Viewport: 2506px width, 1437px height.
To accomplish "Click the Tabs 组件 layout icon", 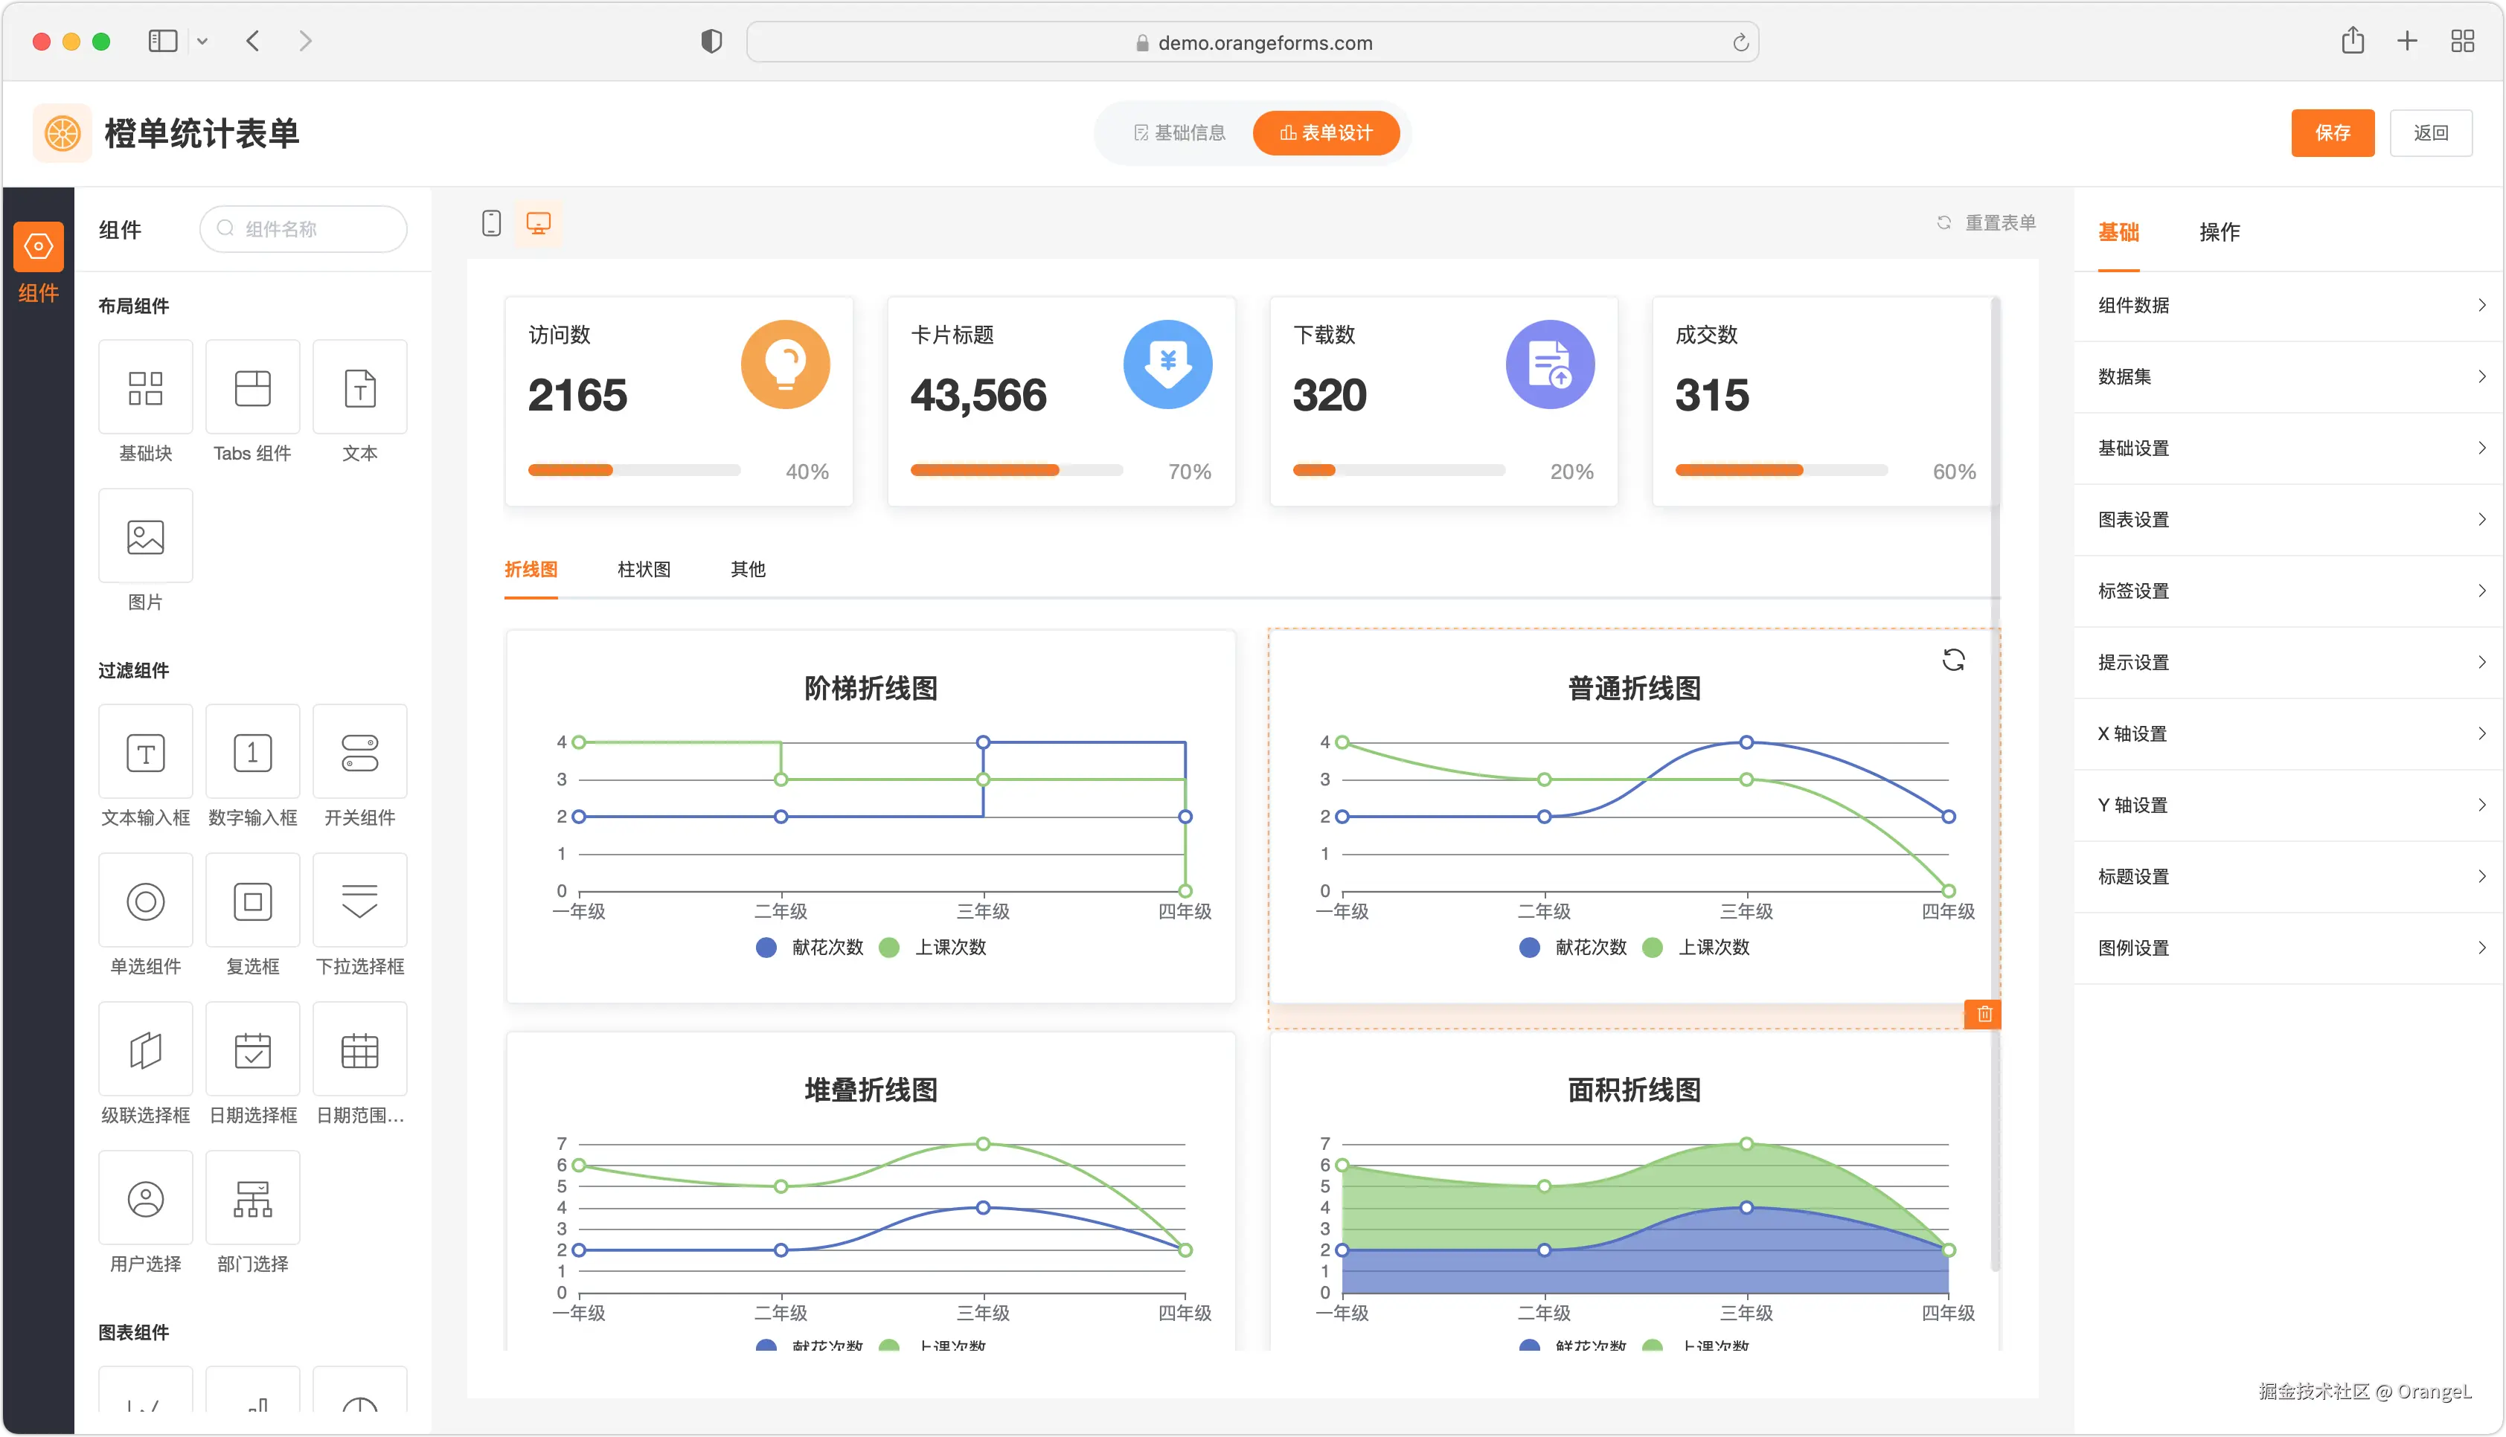I will [x=253, y=388].
